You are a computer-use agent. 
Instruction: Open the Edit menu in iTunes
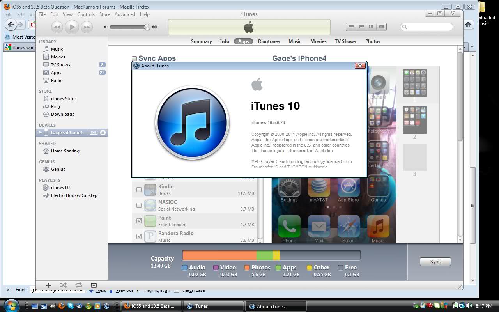(x=54, y=14)
